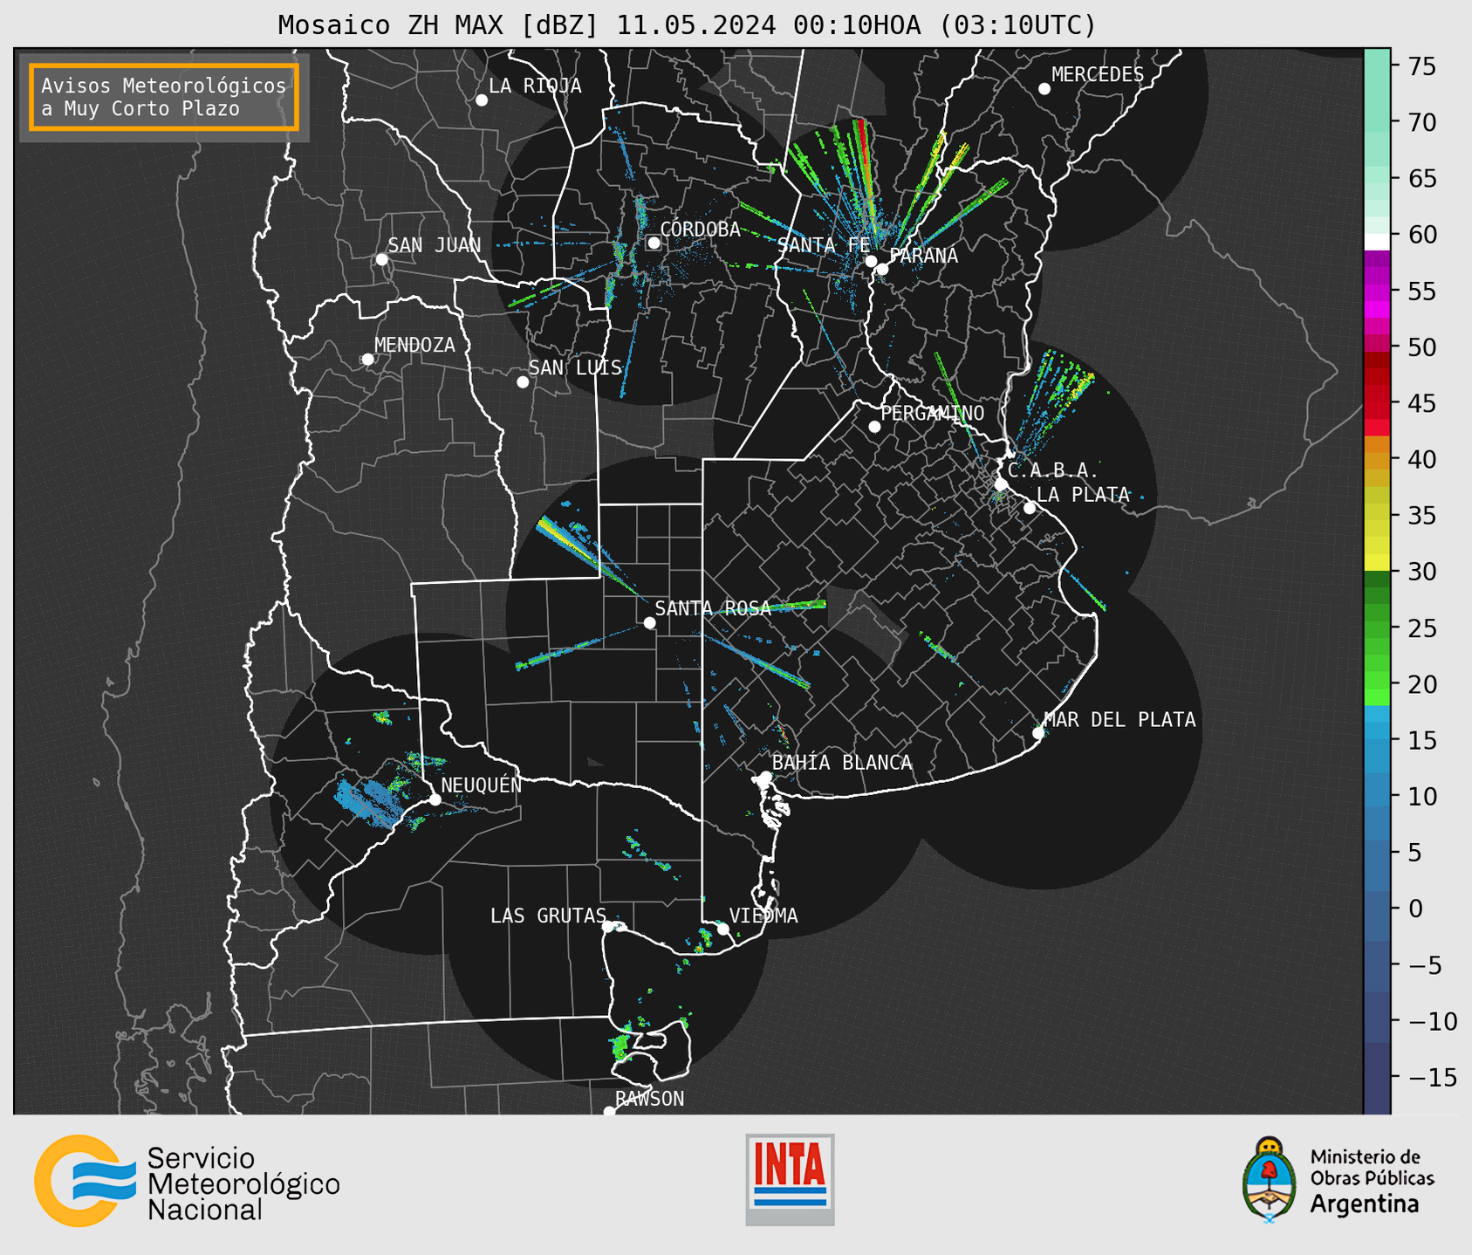Screen dimensions: 1472x1255
Task: Click the PERGAMINO city label
Action: pos(932,413)
